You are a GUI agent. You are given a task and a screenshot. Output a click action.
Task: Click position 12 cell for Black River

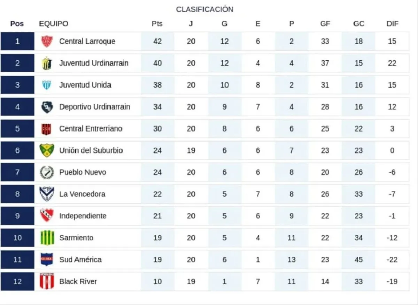point(17,281)
